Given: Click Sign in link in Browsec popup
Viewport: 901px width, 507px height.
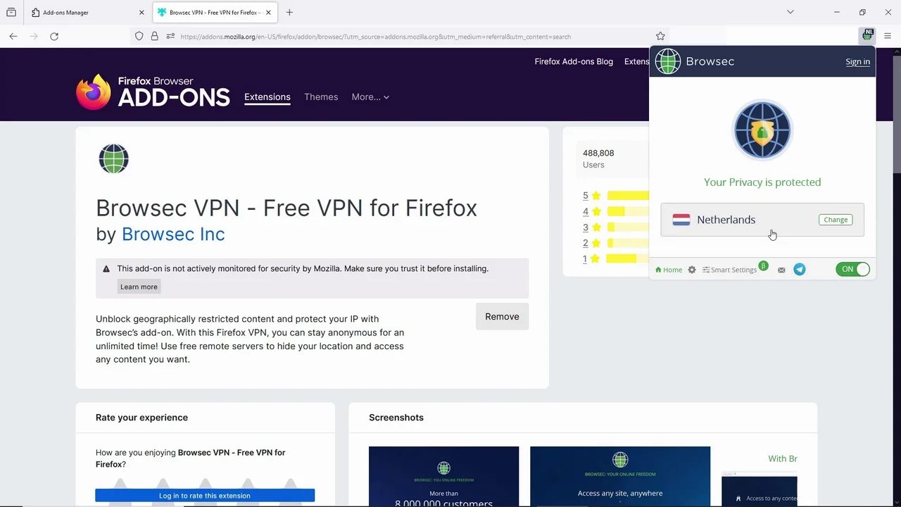Looking at the screenshot, I should [857, 62].
